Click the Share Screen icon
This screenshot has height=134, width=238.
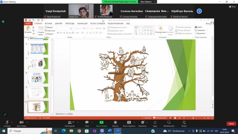coord(102,122)
